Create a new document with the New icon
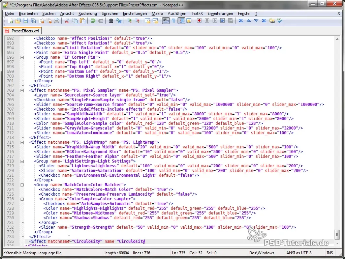345x259 pixels. click(x=10, y=21)
